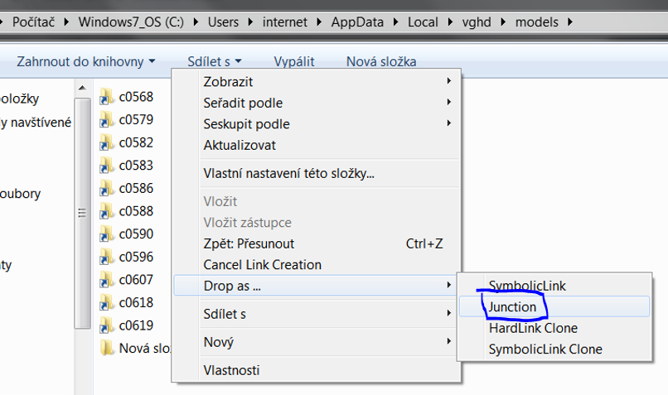
Task: Select the c0583 folder shortcut icon
Action: click(107, 165)
